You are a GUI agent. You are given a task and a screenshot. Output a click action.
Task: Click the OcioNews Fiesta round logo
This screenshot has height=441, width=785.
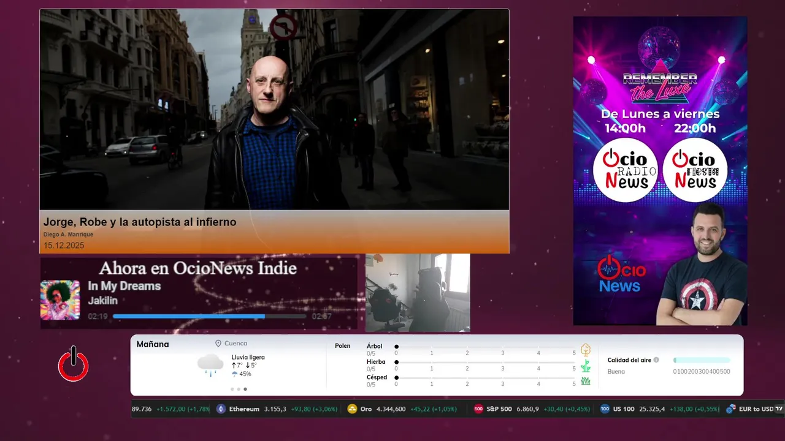coord(695,170)
